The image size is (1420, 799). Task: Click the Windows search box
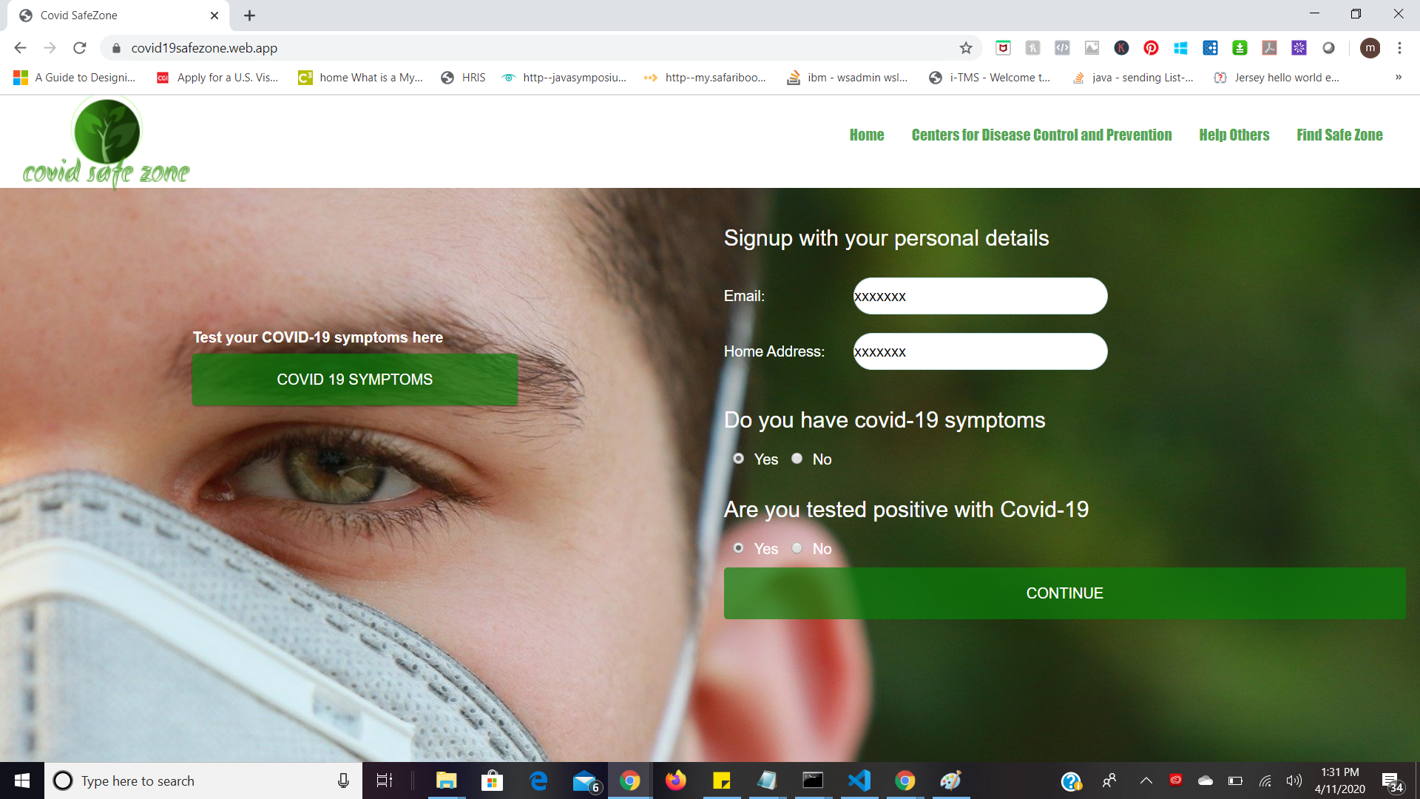coord(203,781)
